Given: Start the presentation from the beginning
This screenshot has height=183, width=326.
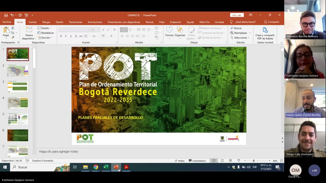Looking at the screenshot, I should [26, 15].
